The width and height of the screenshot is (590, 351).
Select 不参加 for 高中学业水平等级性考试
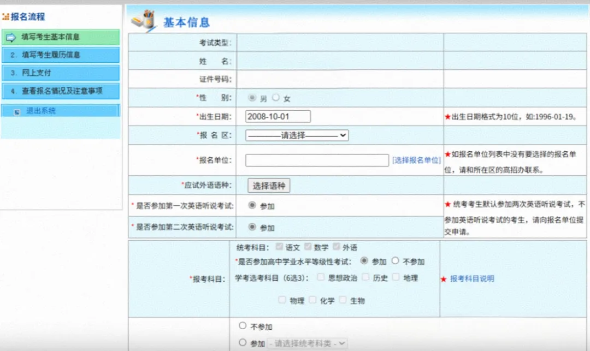(395, 260)
